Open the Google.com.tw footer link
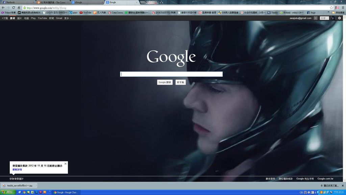Screen dimensions: 346x195 (325, 179)
